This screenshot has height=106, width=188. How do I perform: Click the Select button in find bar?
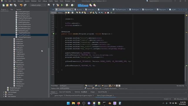[x=105, y=86]
